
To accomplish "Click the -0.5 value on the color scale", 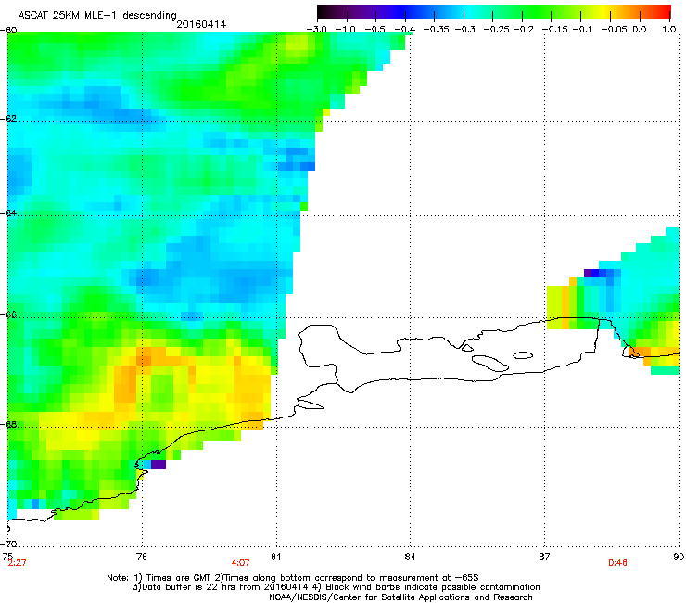I will [x=375, y=30].
